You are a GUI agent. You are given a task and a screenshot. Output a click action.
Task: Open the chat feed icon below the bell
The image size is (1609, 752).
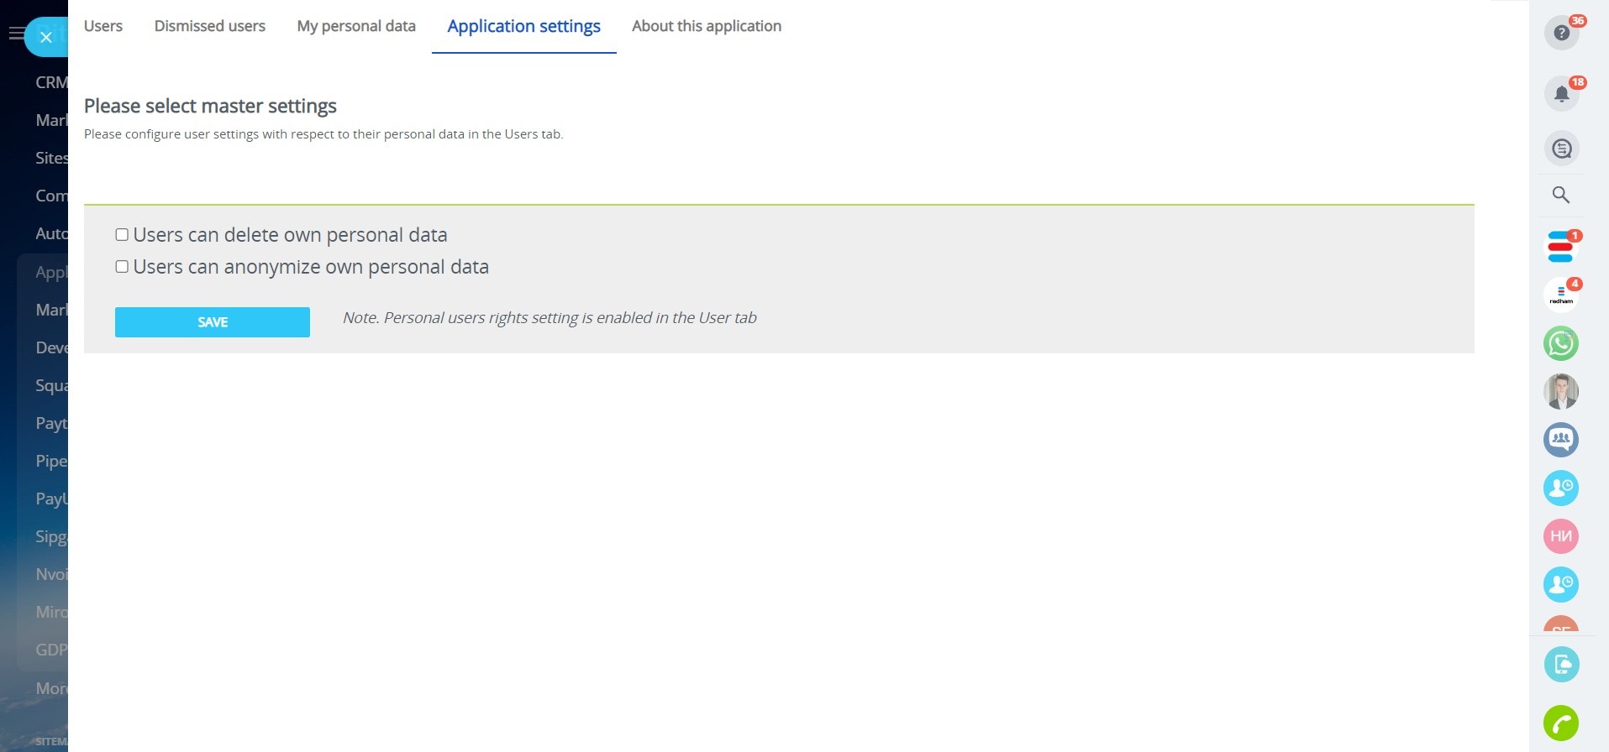click(1561, 149)
